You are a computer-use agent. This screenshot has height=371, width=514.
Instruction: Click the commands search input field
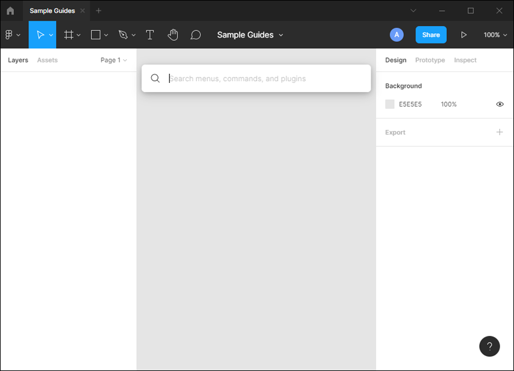point(256,78)
